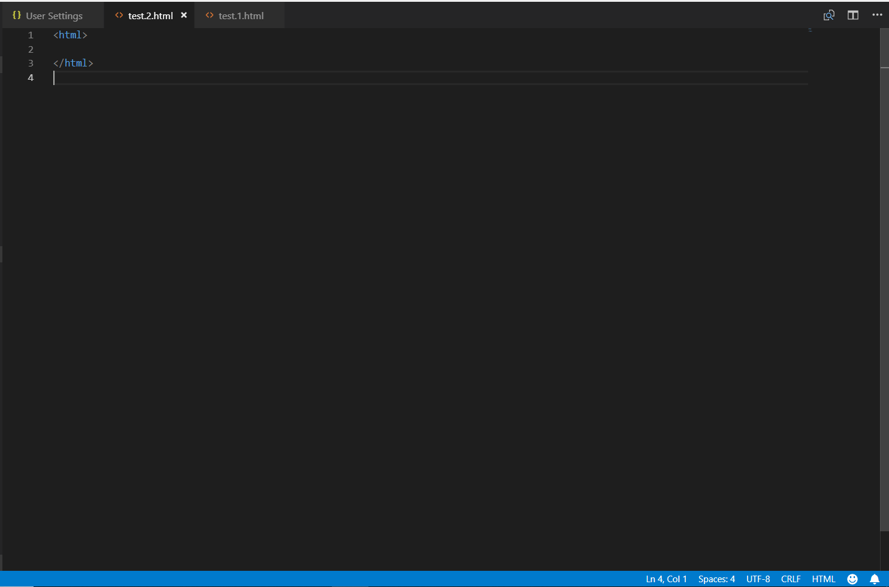Open the UTF-8 encoding selector

pos(758,579)
